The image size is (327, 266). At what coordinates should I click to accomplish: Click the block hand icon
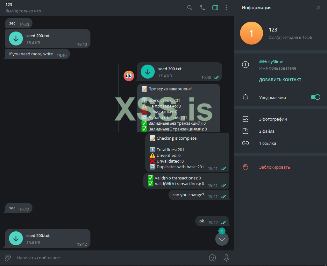246,167
